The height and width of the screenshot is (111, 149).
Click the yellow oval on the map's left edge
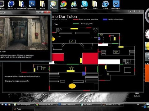pyautogui.click(x=53, y=39)
